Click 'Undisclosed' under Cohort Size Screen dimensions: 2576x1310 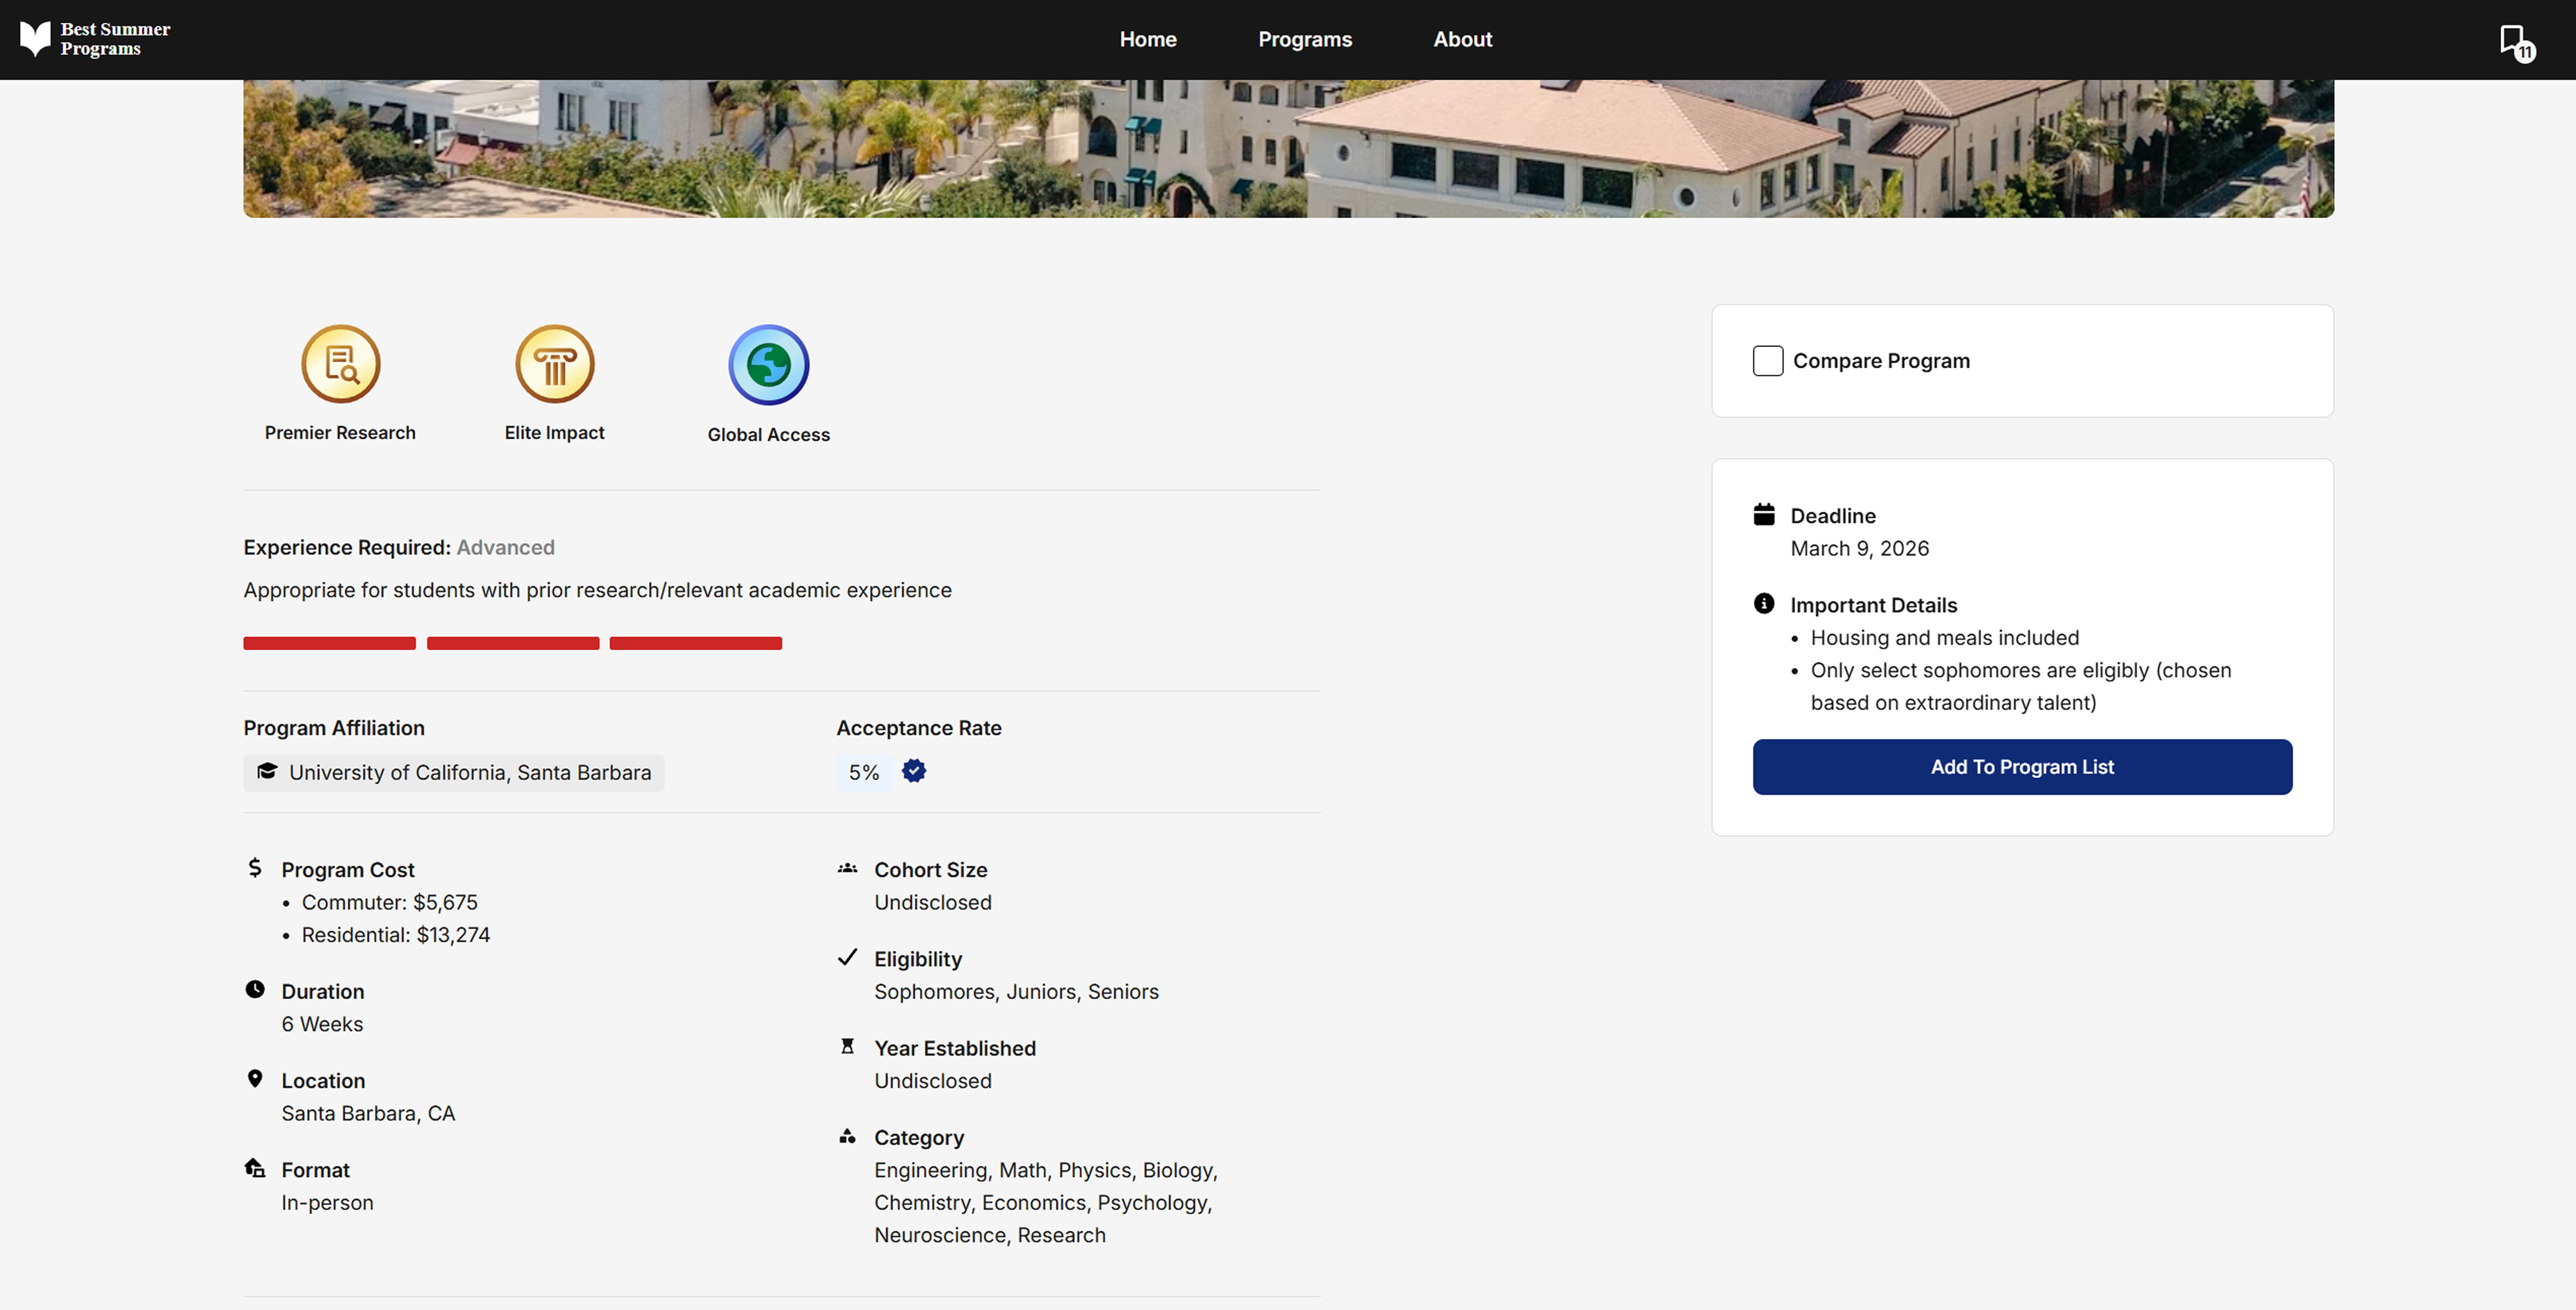(933, 902)
